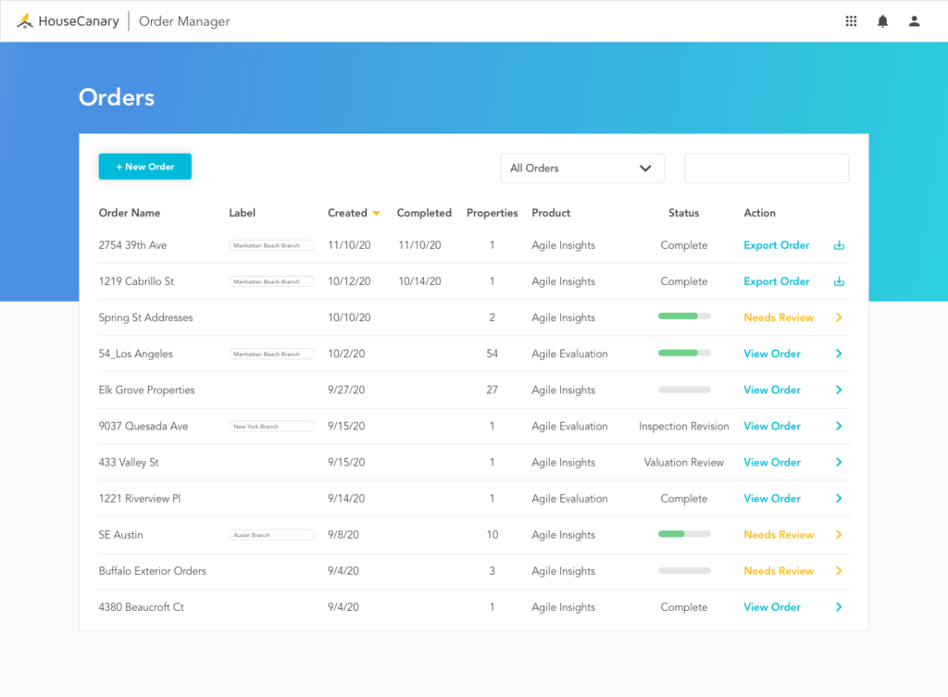Click Export Order for 1219 Cabrillo St
948x697 pixels.
pos(778,281)
